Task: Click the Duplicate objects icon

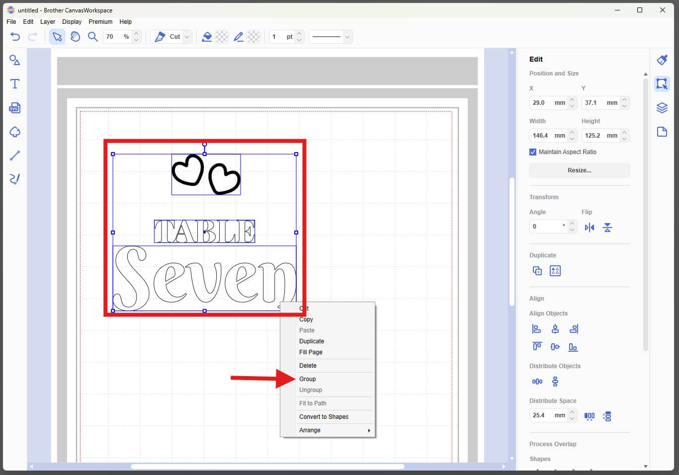Action: 537,271
